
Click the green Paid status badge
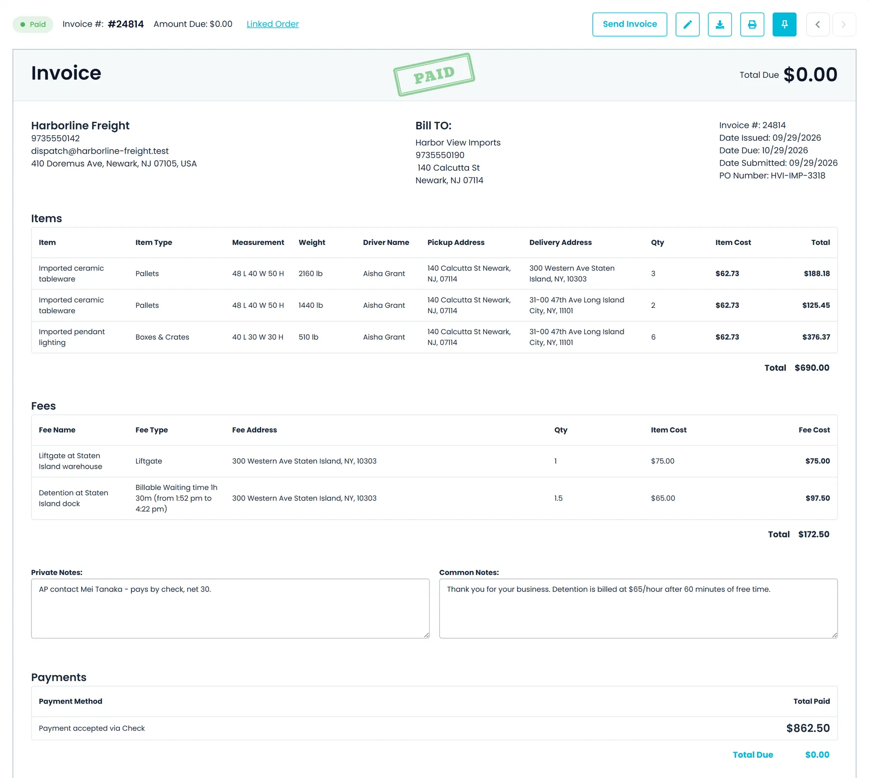tap(33, 24)
